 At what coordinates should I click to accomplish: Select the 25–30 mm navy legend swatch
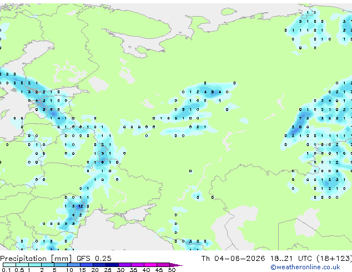(112, 265)
